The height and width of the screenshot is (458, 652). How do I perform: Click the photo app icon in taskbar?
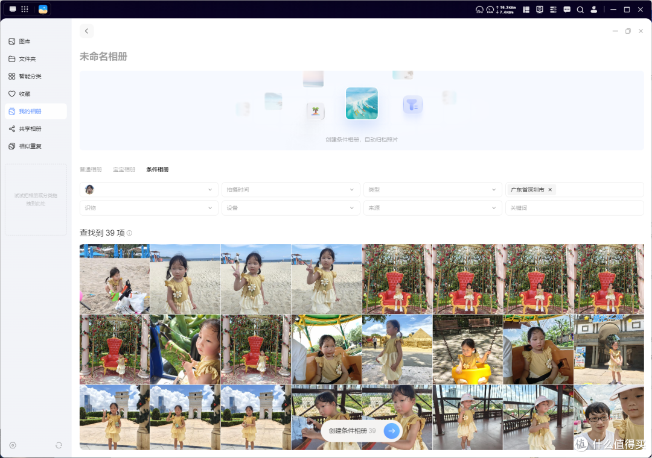point(43,9)
